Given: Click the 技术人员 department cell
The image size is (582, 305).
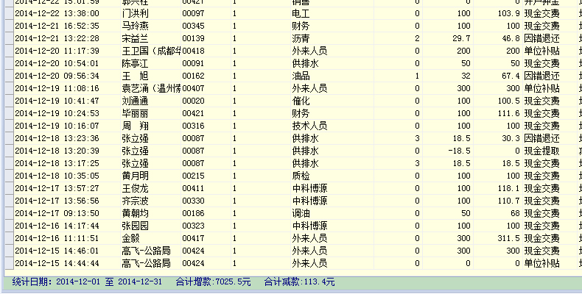Looking at the screenshot, I should pos(309,126).
